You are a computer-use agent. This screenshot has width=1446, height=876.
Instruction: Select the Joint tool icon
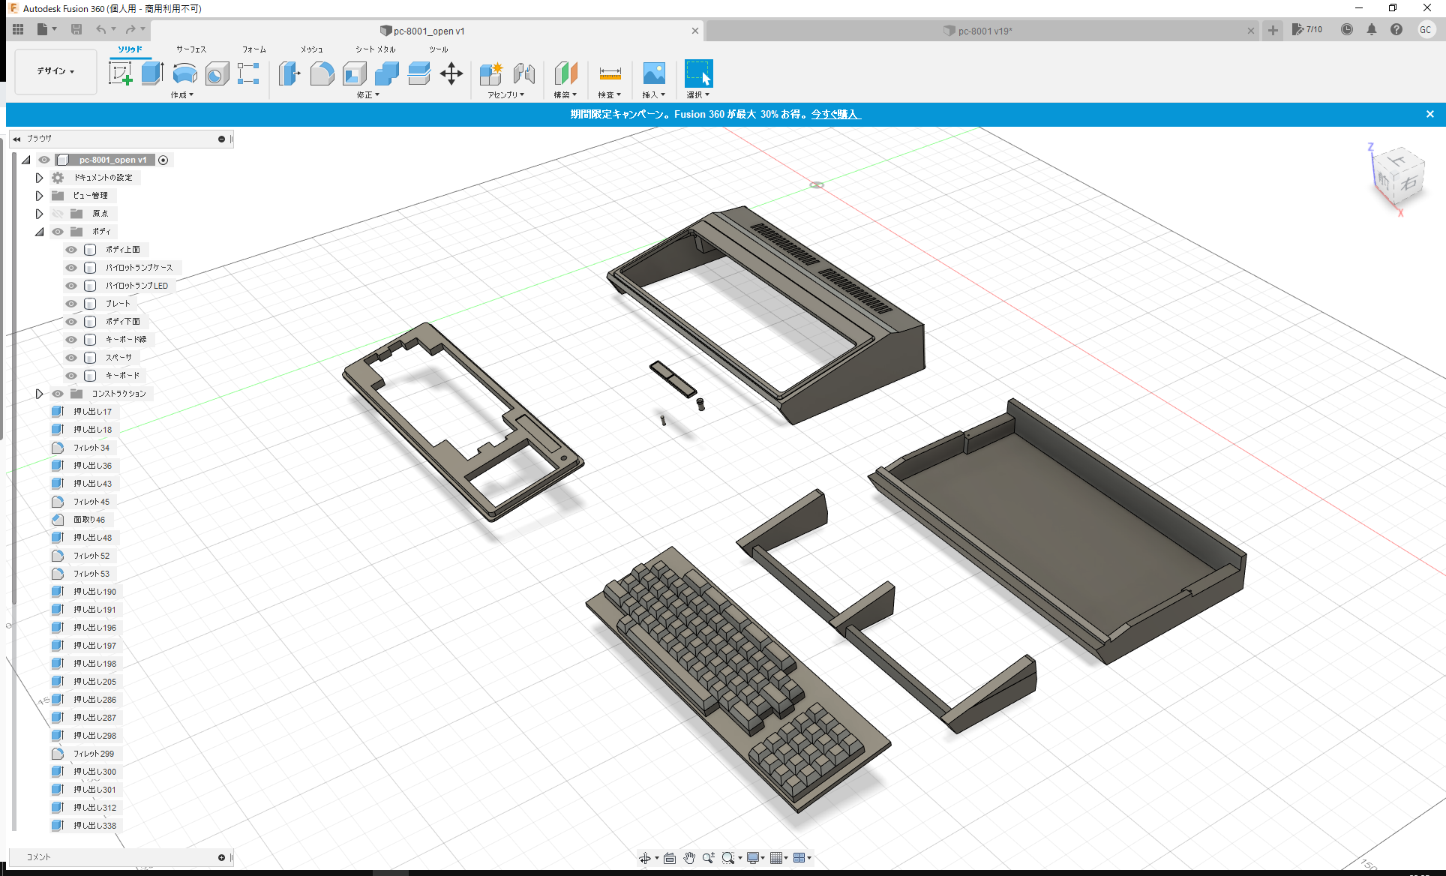point(524,74)
